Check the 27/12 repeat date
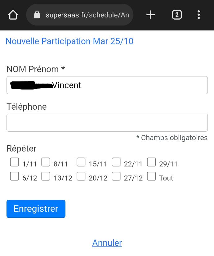214x256 pixels. [116, 176]
